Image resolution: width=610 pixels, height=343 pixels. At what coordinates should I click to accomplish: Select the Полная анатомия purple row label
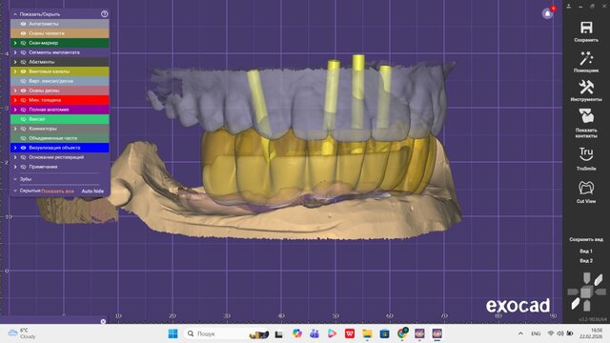coord(49,110)
